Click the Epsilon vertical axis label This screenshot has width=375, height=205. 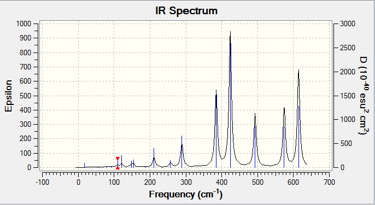pyautogui.click(x=8, y=96)
